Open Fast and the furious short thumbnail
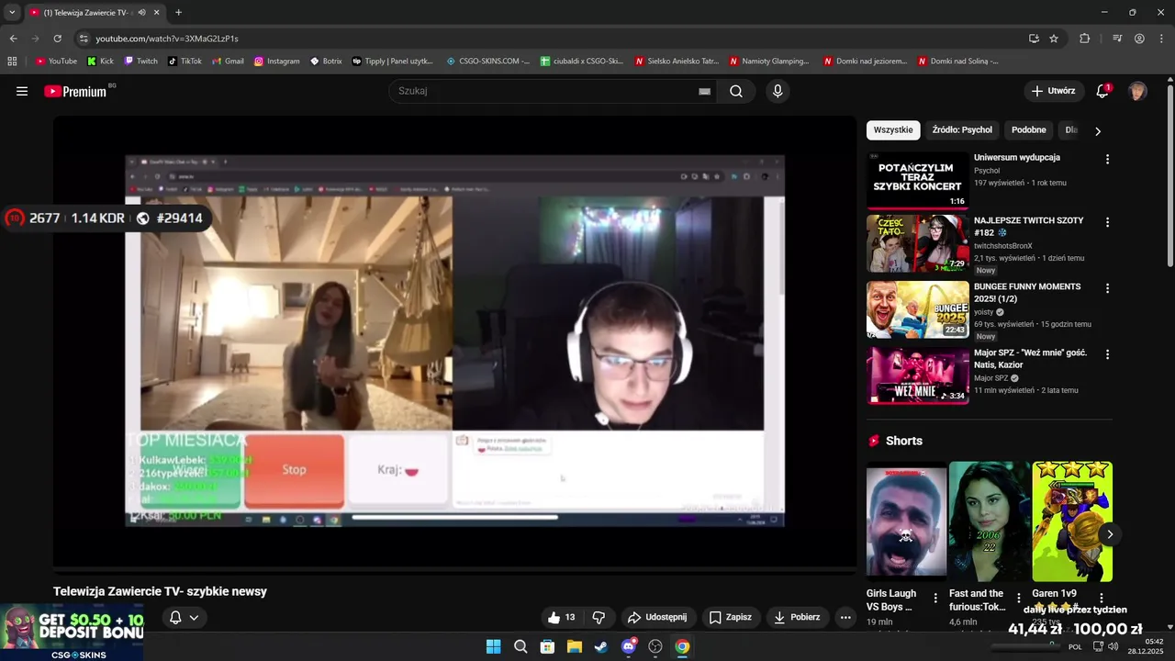The height and width of the screenshot is (661, 1175). pyautogui.click(x=990, y=521)
